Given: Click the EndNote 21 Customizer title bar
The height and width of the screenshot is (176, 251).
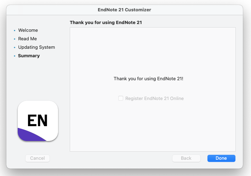Looking at the screenshot, I should pos(124,10).
